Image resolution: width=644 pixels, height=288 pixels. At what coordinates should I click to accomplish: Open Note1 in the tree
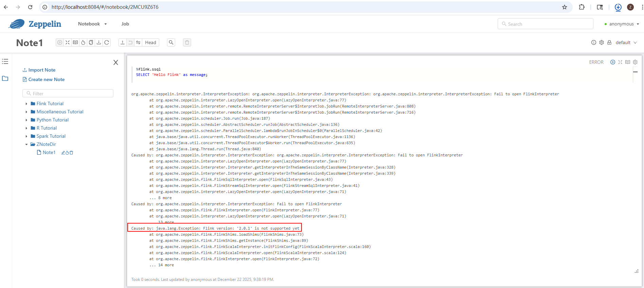tap(49, 152)
